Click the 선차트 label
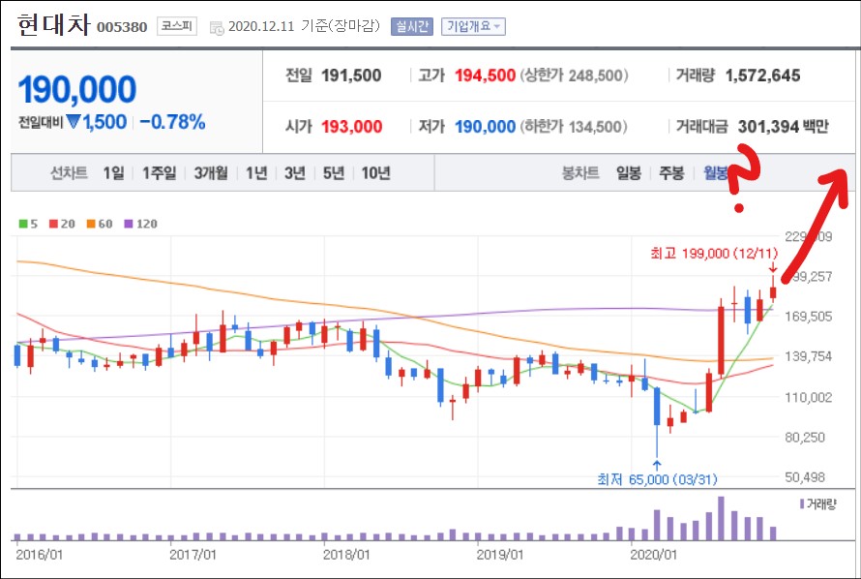 point(69,173)
